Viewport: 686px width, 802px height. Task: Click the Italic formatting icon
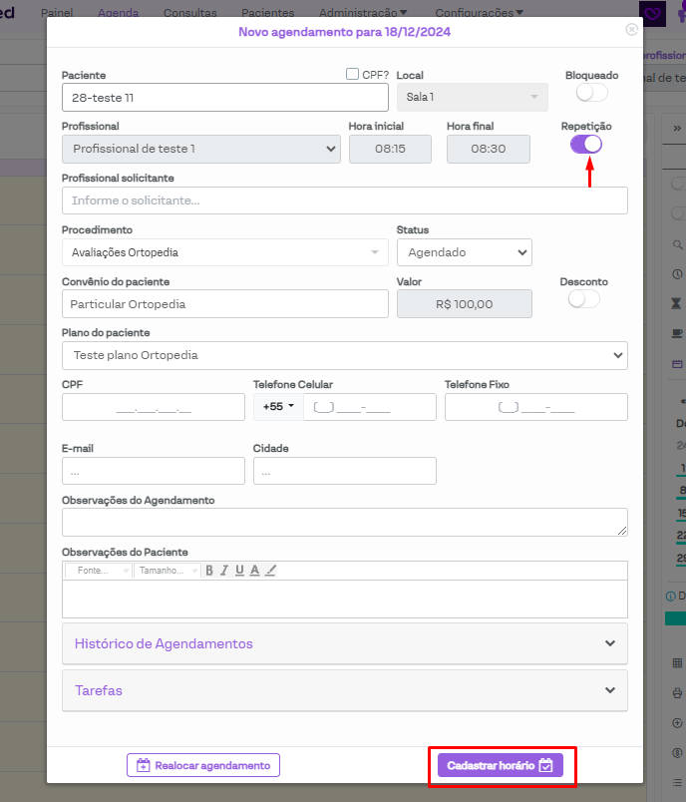(224, 571)
